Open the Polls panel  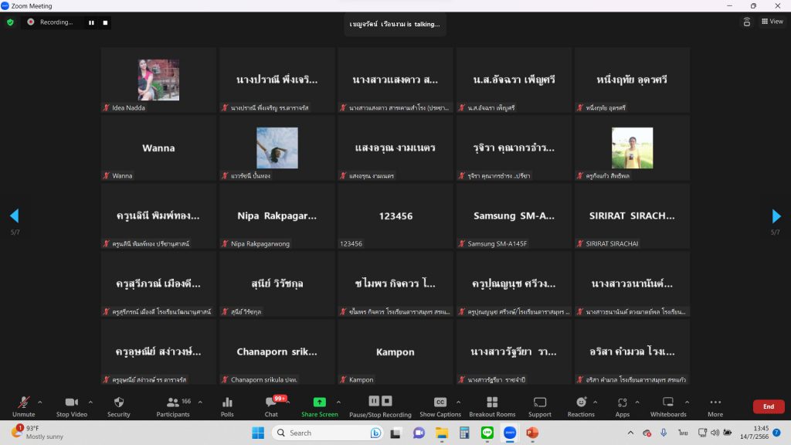(227, 406)
